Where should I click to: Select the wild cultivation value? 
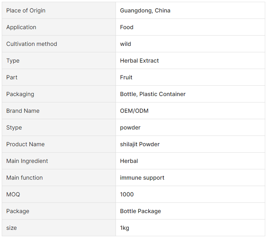126,44
